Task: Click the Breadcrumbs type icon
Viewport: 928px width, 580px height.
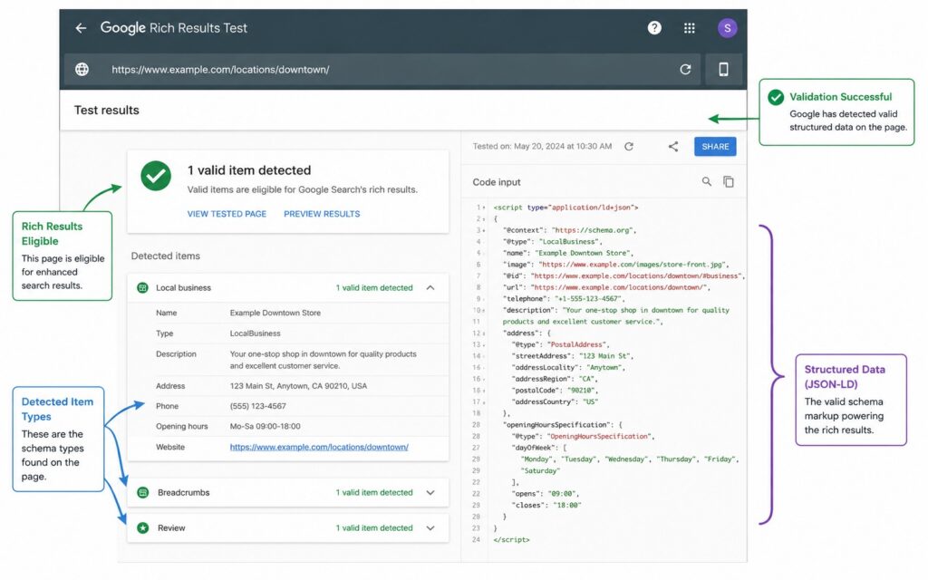Action: (x=142, y=492)
